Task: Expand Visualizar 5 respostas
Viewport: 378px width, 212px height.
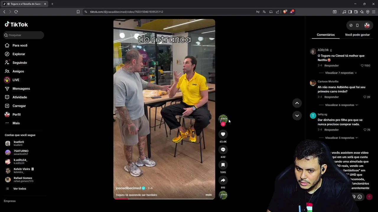Action: [341, 138]
